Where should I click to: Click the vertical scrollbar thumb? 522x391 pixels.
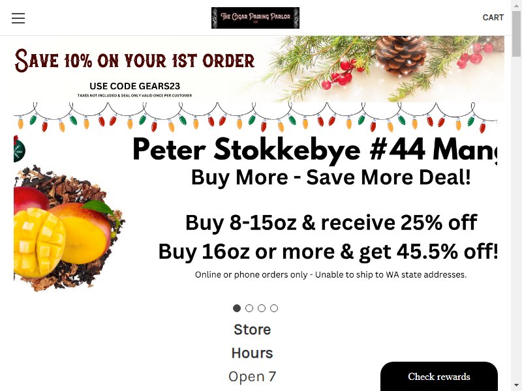[x=516, y=33]
